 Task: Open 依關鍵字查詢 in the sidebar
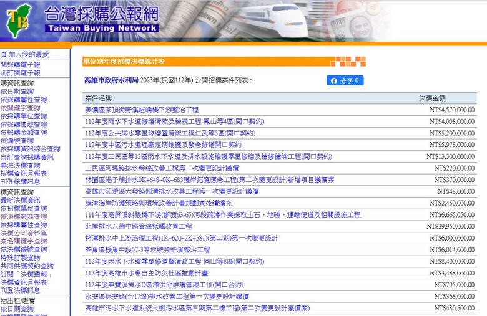point(21,108)
